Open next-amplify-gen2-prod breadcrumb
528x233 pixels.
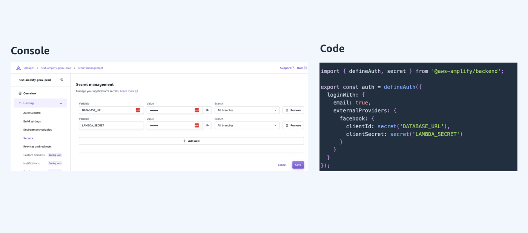click(56, 68)
